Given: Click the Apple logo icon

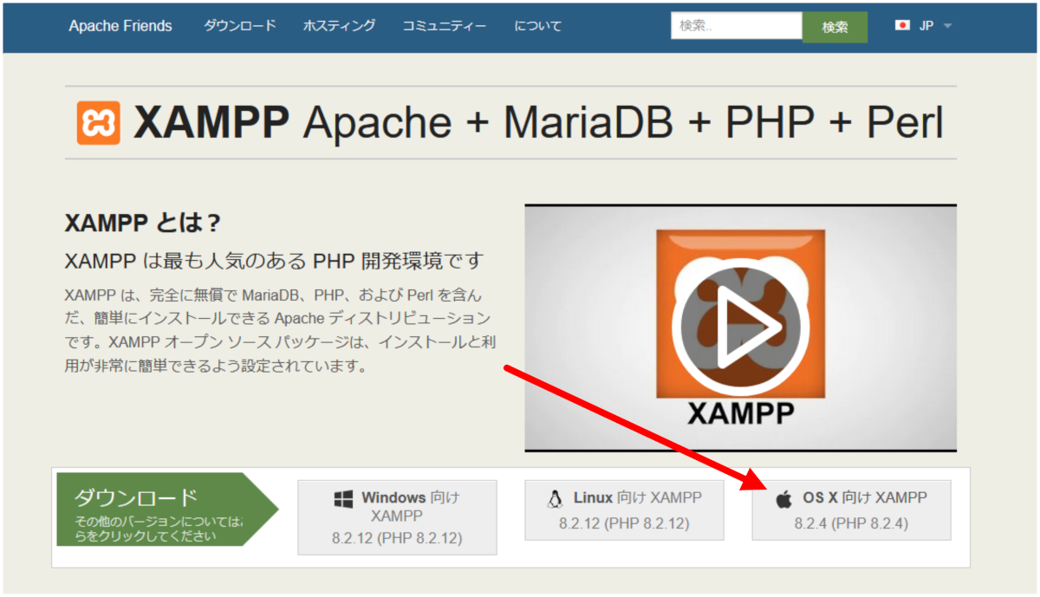Looking at the screenshot, I should (783, 498).
